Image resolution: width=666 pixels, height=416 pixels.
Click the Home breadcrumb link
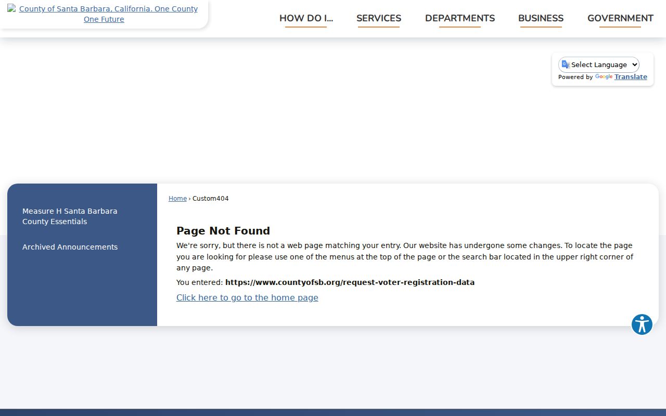pyautogui.click(x=177, y=199)
